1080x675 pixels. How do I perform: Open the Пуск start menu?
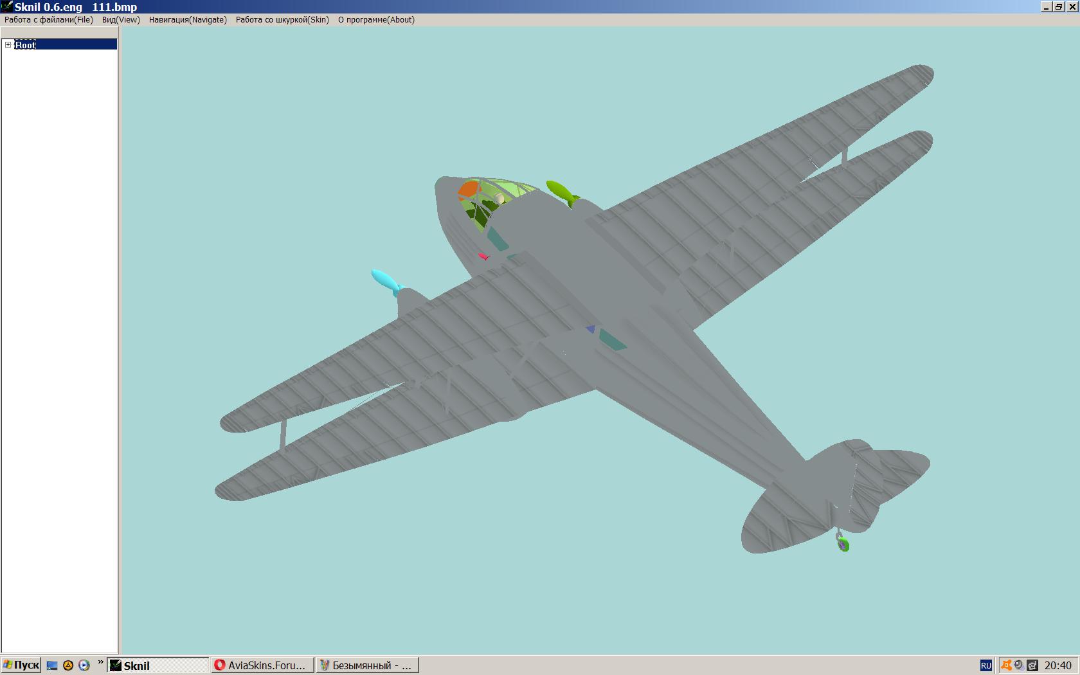21,665
